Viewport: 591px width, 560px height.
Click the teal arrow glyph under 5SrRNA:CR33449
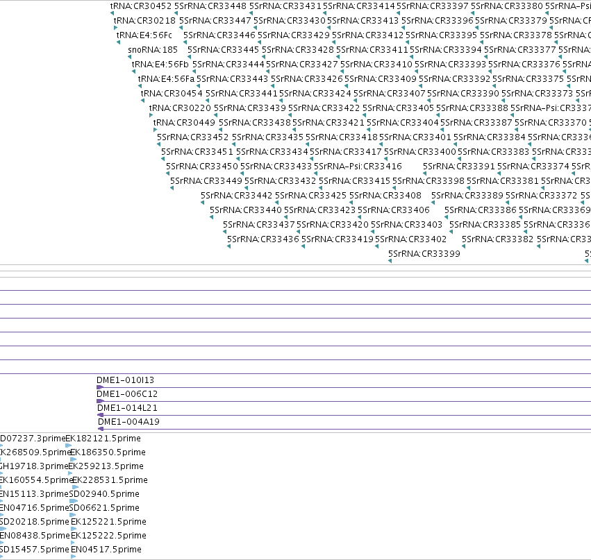pyautogui.click(x=172, y=188)
